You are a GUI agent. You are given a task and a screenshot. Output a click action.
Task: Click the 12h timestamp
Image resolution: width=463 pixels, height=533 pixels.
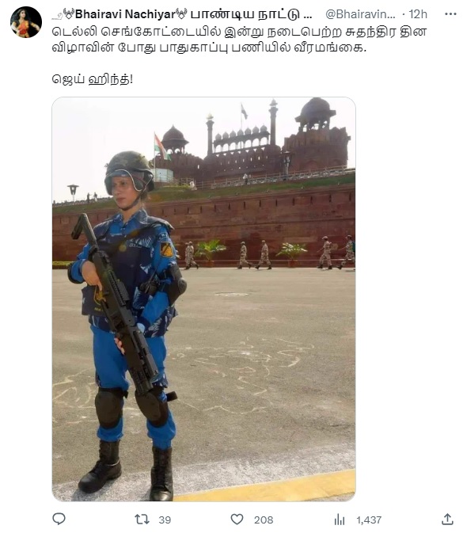tap(418, 14)
